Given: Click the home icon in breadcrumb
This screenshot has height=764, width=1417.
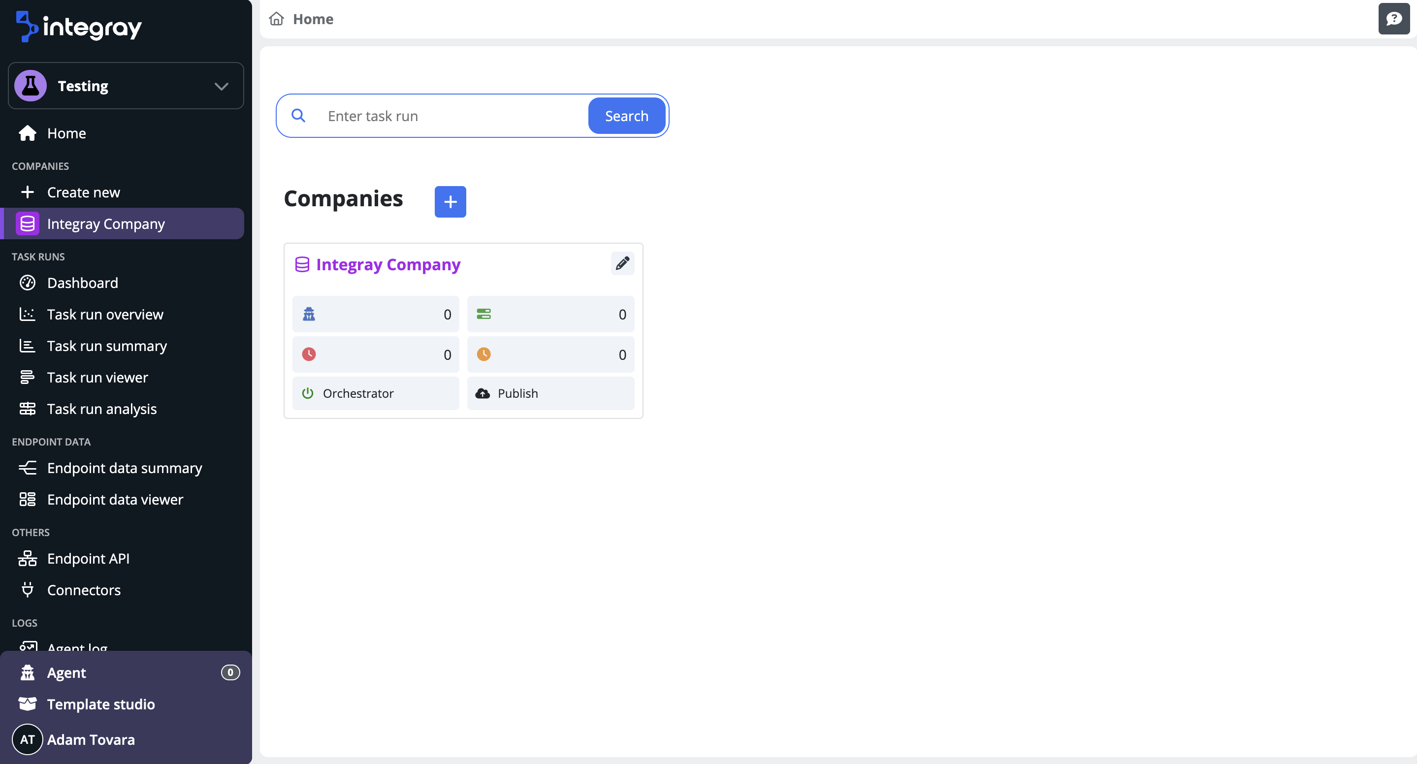Looking at the screenshot, I should point(276,19).
